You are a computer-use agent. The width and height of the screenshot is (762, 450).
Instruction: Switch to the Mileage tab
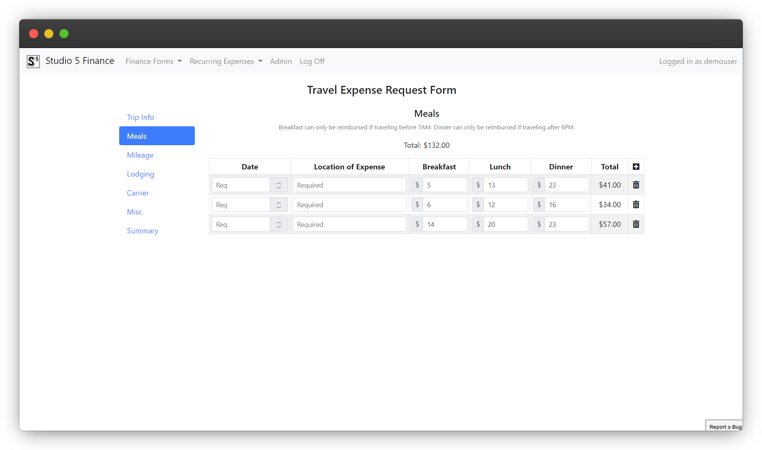tap(140, 155)
